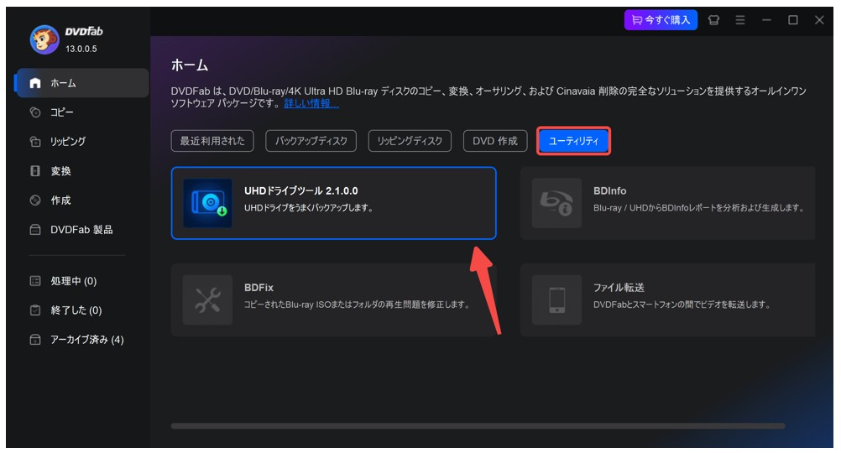The height and width of the screenshot is (453, 841).
Task: Click the 変換 converter film icon
Action: point(35,171)
